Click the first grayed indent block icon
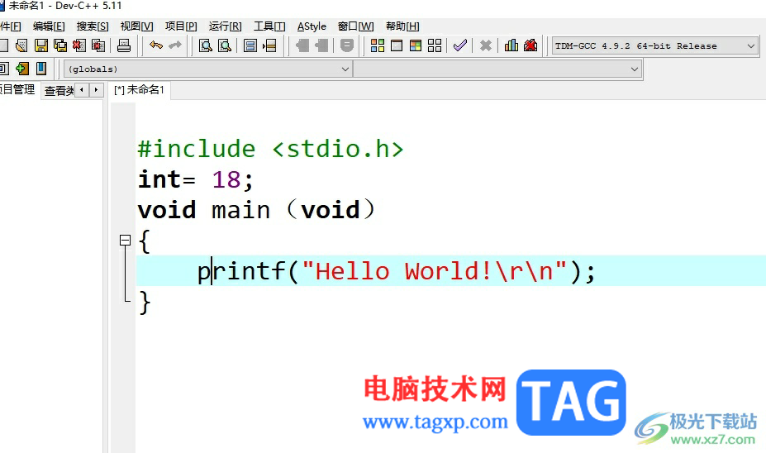The width and height of the screenshot is (766, 453). [302, 46]
